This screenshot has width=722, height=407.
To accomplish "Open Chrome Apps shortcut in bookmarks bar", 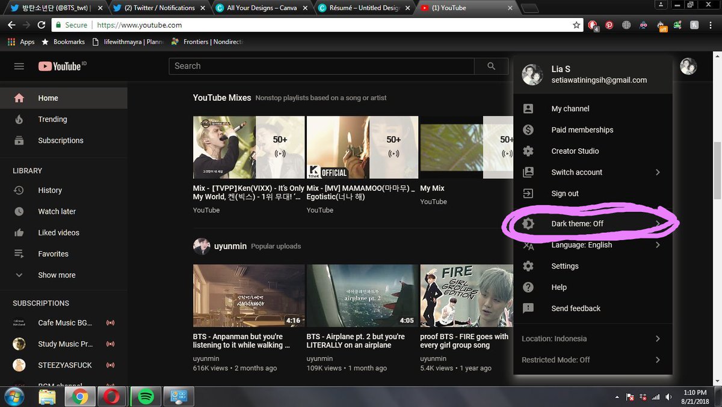I will coord(21,42).
